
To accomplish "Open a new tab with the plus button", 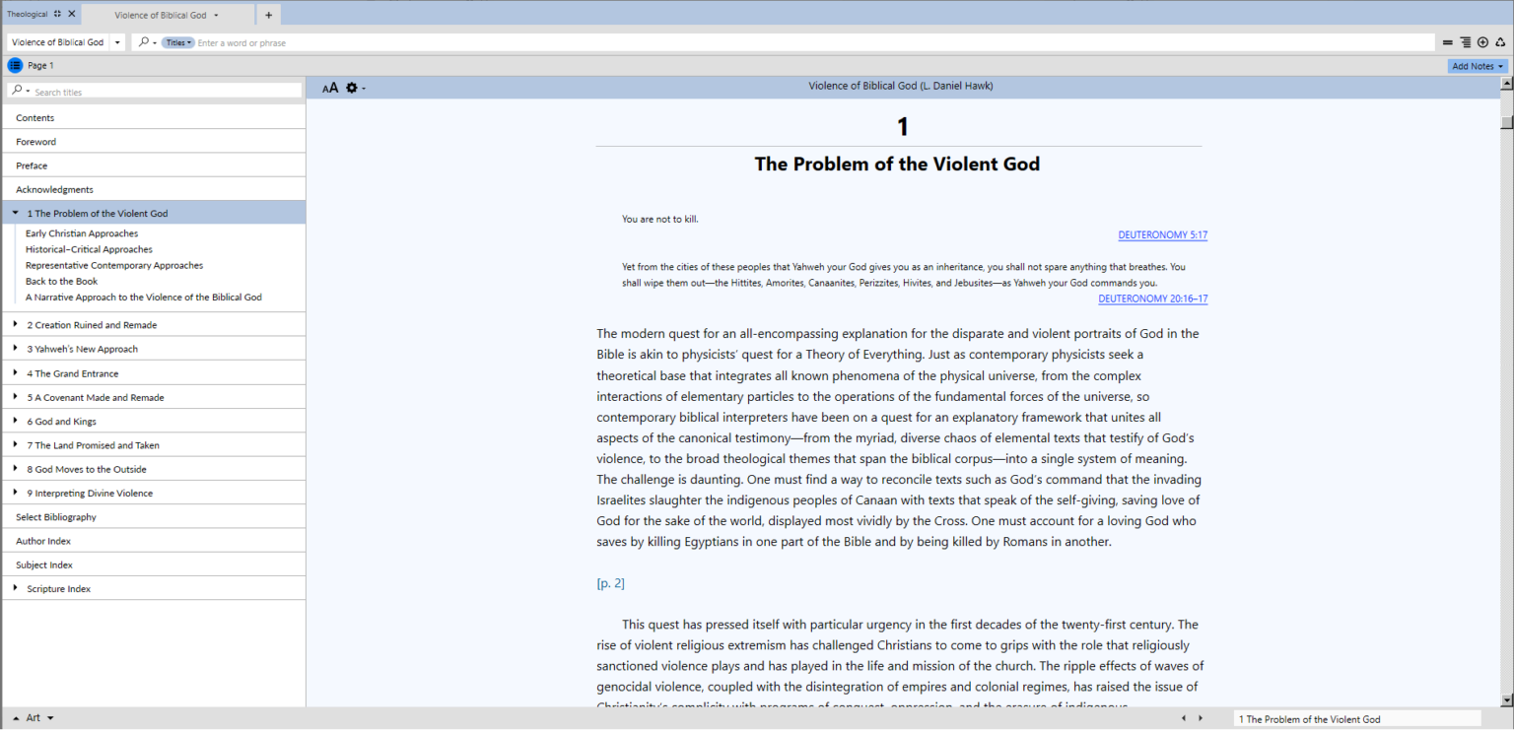I will coord(268,14).
